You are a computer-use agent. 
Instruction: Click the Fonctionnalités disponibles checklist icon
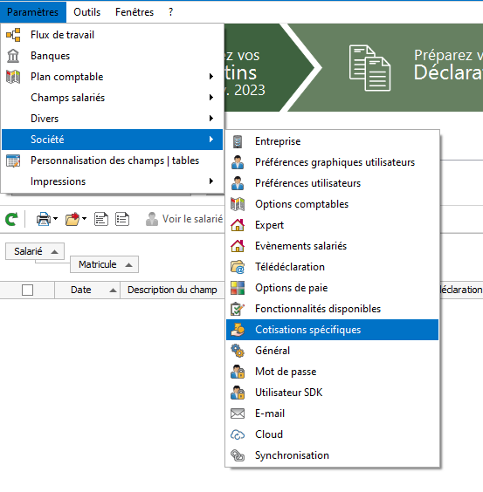tap(238, 309)
